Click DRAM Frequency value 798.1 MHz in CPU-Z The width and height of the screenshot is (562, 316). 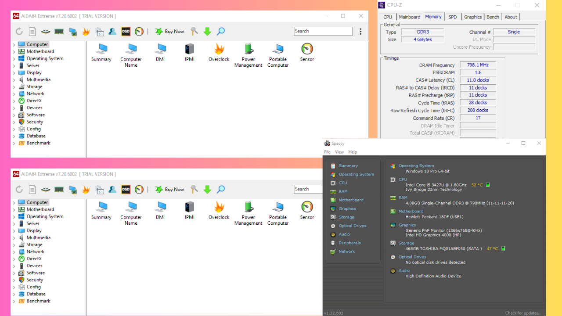tap(478, 65)
